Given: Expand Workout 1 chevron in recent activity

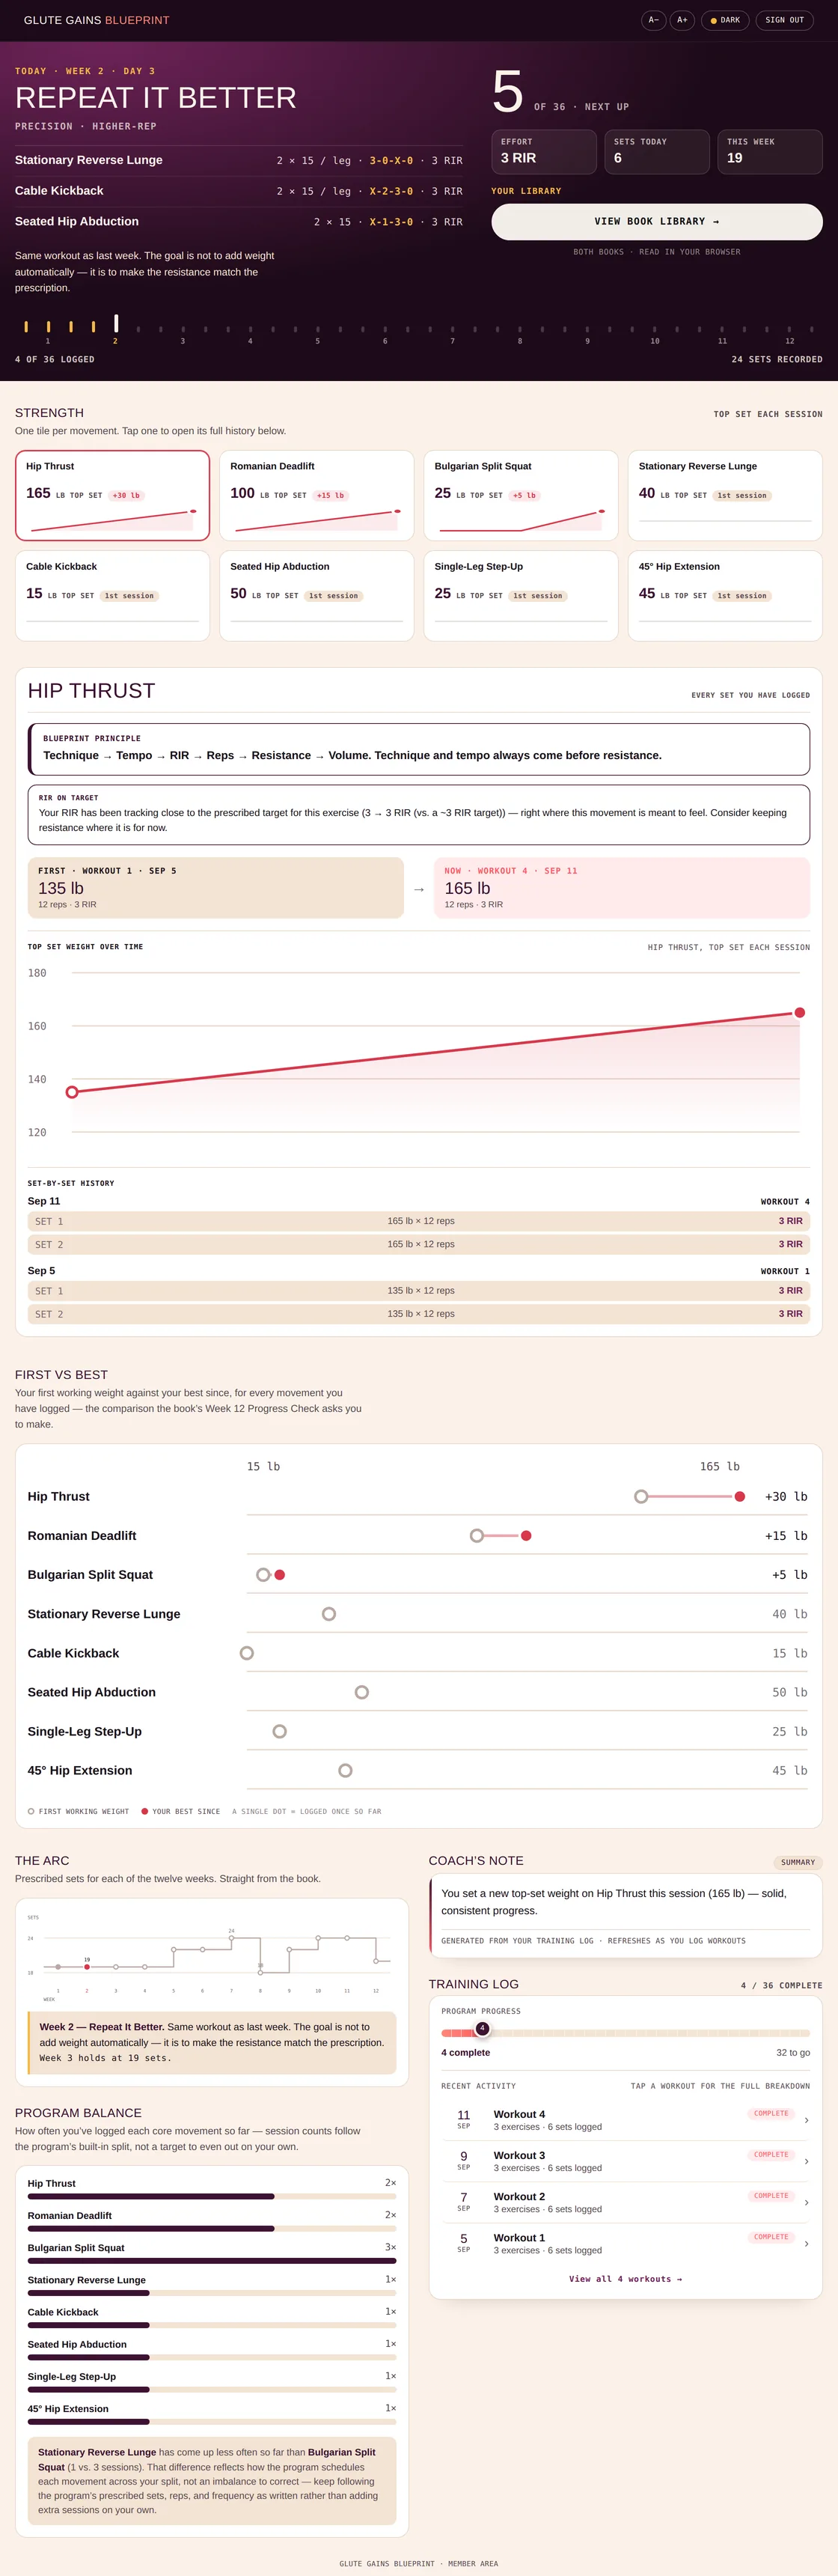Looking at the screenshot, I should pyautogui.click(x=806, y=2243).
